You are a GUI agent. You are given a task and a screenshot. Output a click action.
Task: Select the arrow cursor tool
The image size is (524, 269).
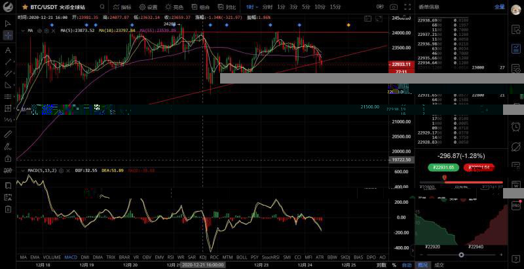pos(7,23)
